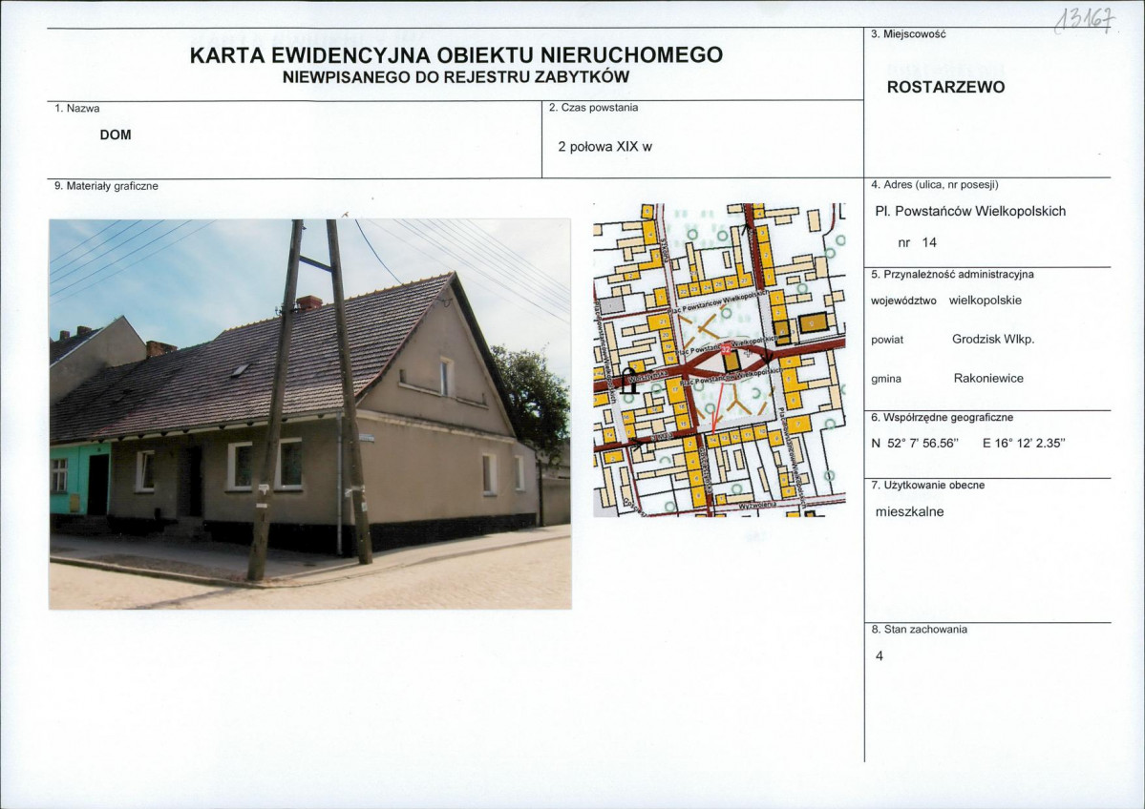
Task: Select the label 4. Adres (ulica, nr posesji)
Action: pyautogui.click(x=935, y=185)
